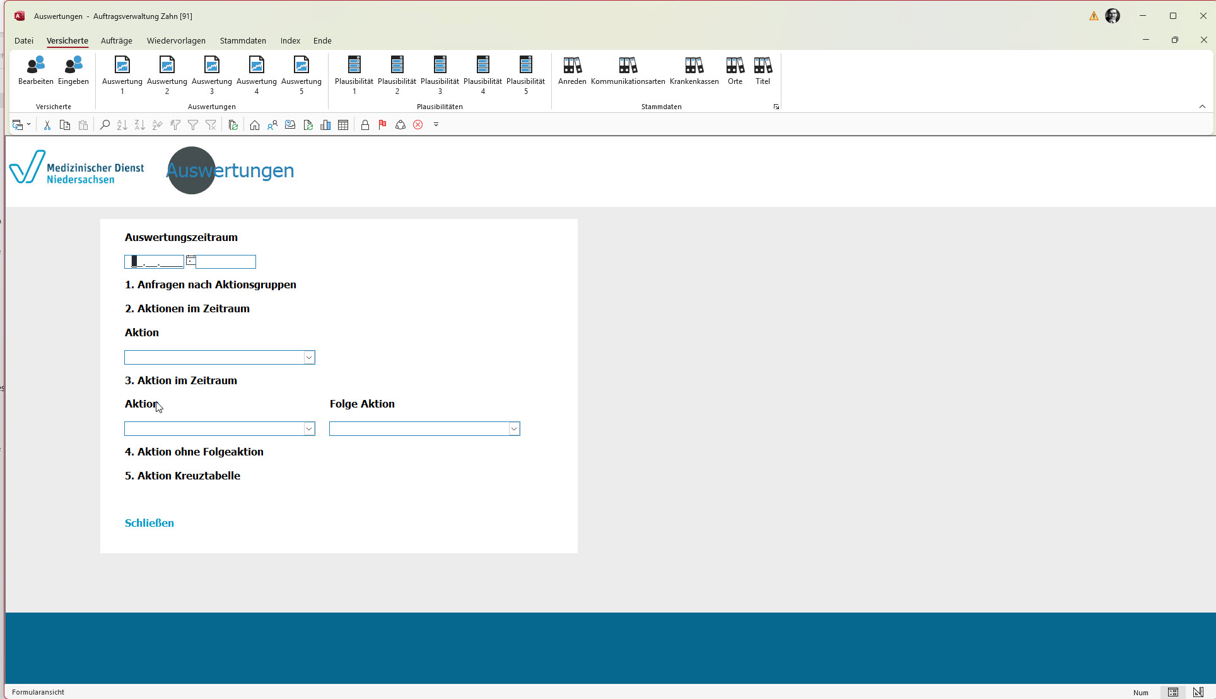Click the magnifier search toolbar icon

[x=105, y=125]
